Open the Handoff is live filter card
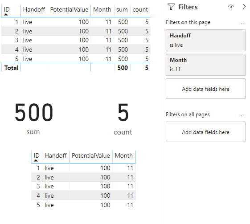The height and width of the screenshot is (224, 250). coord(205,41)
